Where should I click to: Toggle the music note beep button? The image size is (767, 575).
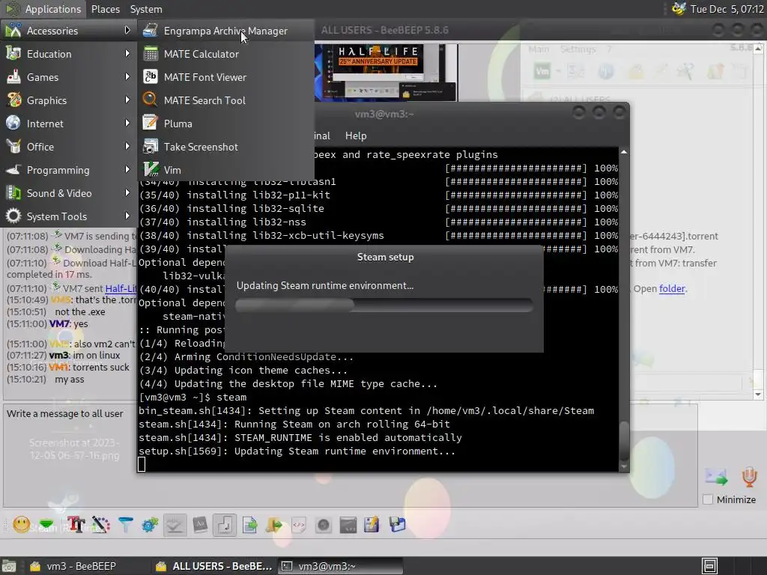(x=225, y=525)
